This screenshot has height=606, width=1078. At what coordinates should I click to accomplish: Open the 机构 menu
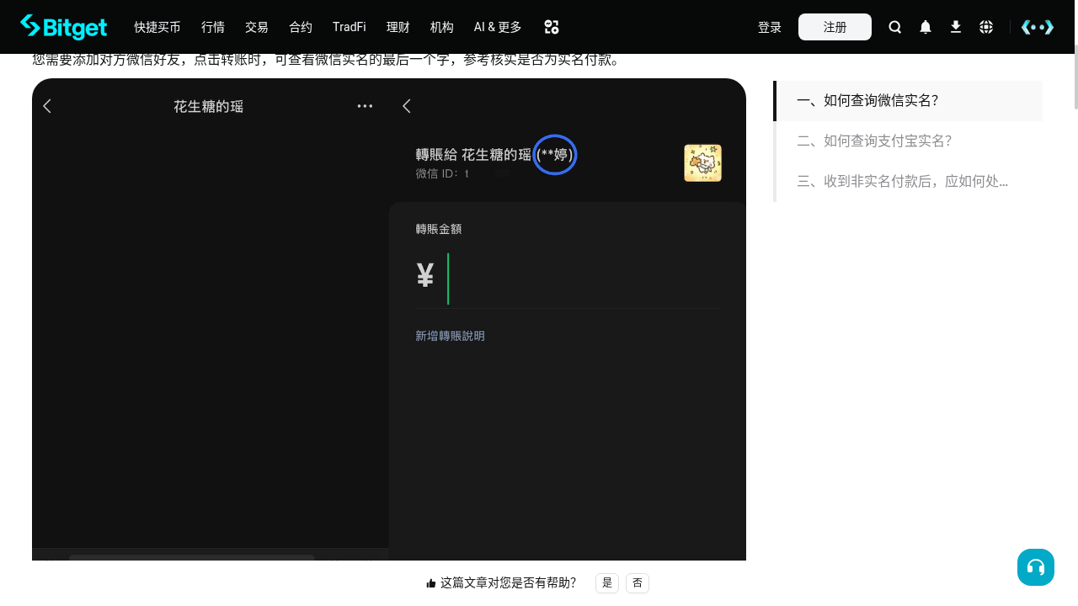point(442,27)
